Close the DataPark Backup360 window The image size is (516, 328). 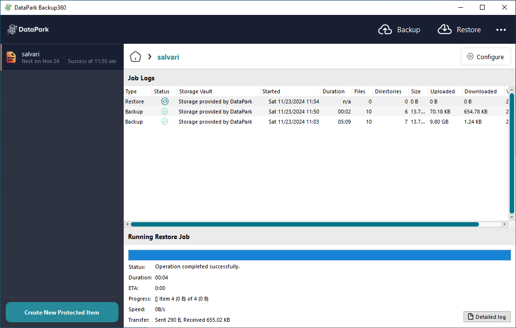pos(504,7)
